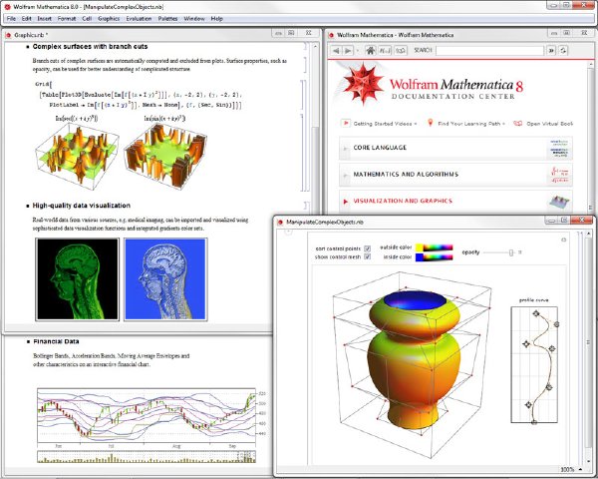Click the green head scan image
This screenshot has height=479, width=598.
pos(78,279)
